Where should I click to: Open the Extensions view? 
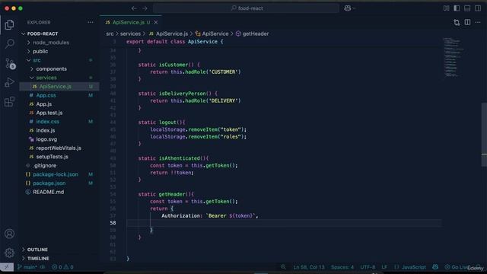[9, 101]
